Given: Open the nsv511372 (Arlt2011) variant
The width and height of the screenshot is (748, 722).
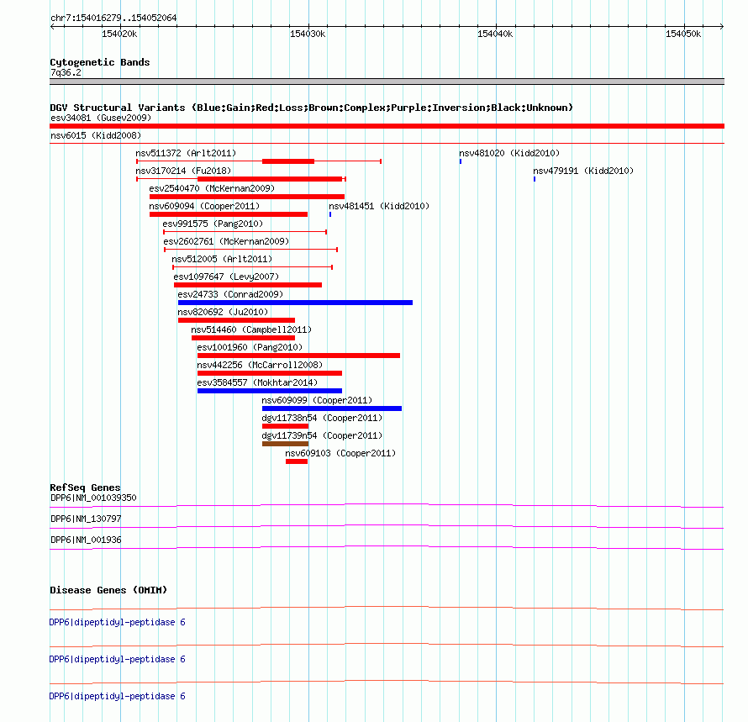Looking at the screenshot, I should click(x=186, y=153).
